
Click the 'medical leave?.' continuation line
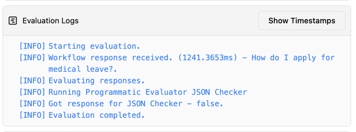(83, 69)
